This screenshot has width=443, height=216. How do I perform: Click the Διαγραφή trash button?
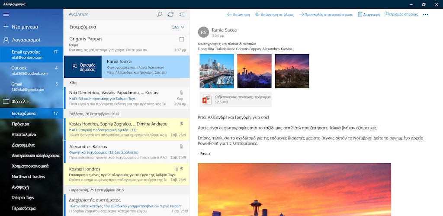coord(369,14)
